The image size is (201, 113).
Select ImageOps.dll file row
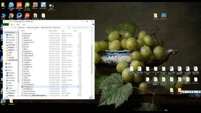pyautogui.click(x=52, y=51)
